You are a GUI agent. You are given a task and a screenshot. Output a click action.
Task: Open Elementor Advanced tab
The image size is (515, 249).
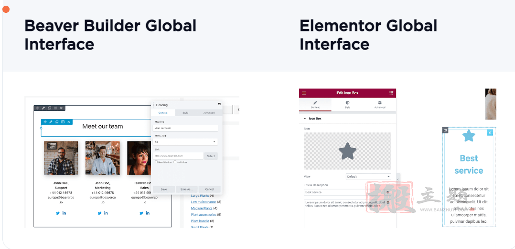(x=380, y=105)
